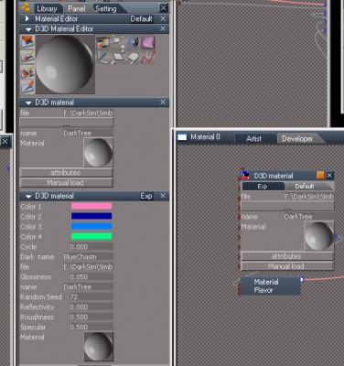
Task: Click Default button on Material Editor header
Action: (x=141, y=19)
